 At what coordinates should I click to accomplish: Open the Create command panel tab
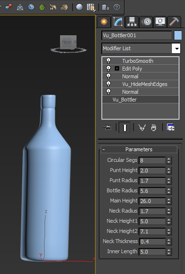pyautogui.click(x=104, y=22)
